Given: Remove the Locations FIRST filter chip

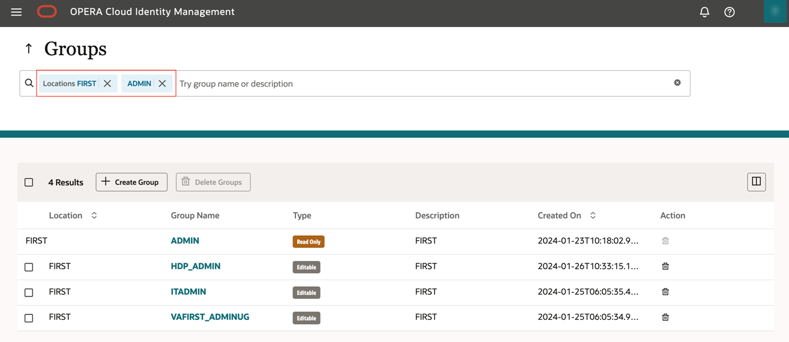Looking at the screenshot, I should pos(107,83).
